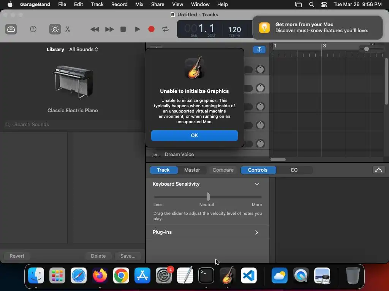Click the tracks area horizontal scrollbar thumb

click(x=278, y=160)
